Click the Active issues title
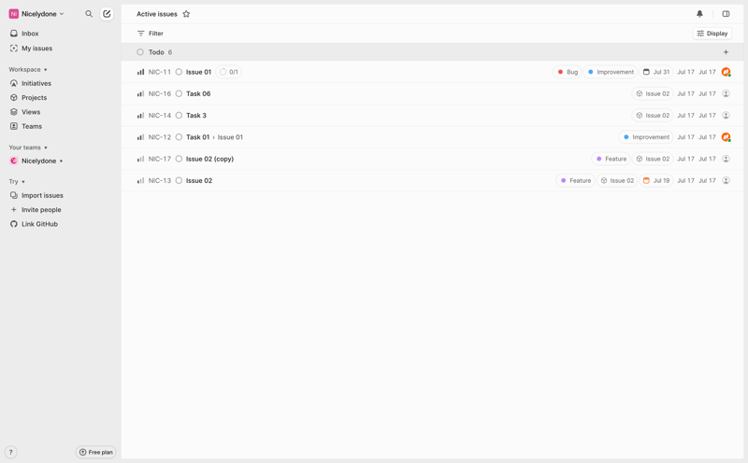This screenshot has height=463, width=748. pyautogui.click(x=157, y=14)
